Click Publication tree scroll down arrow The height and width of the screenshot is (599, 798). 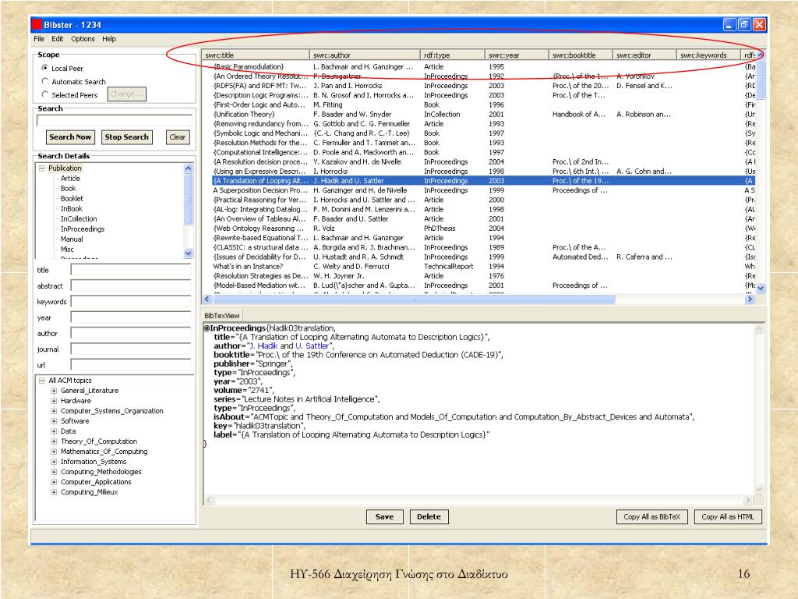[189, 253]
